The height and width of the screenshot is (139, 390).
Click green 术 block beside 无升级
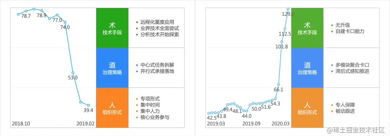pos(307,28)
